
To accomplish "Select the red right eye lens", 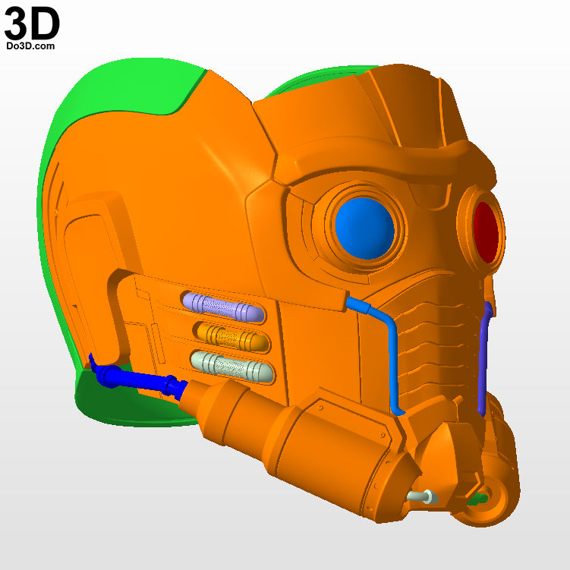I will (486, 232).
